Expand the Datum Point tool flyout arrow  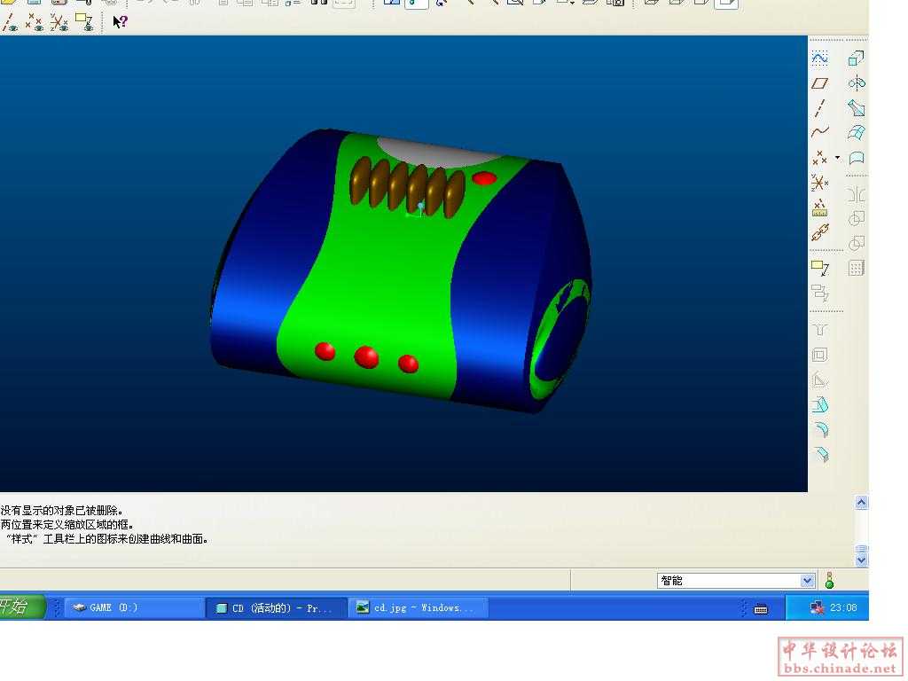click(837, 158)
